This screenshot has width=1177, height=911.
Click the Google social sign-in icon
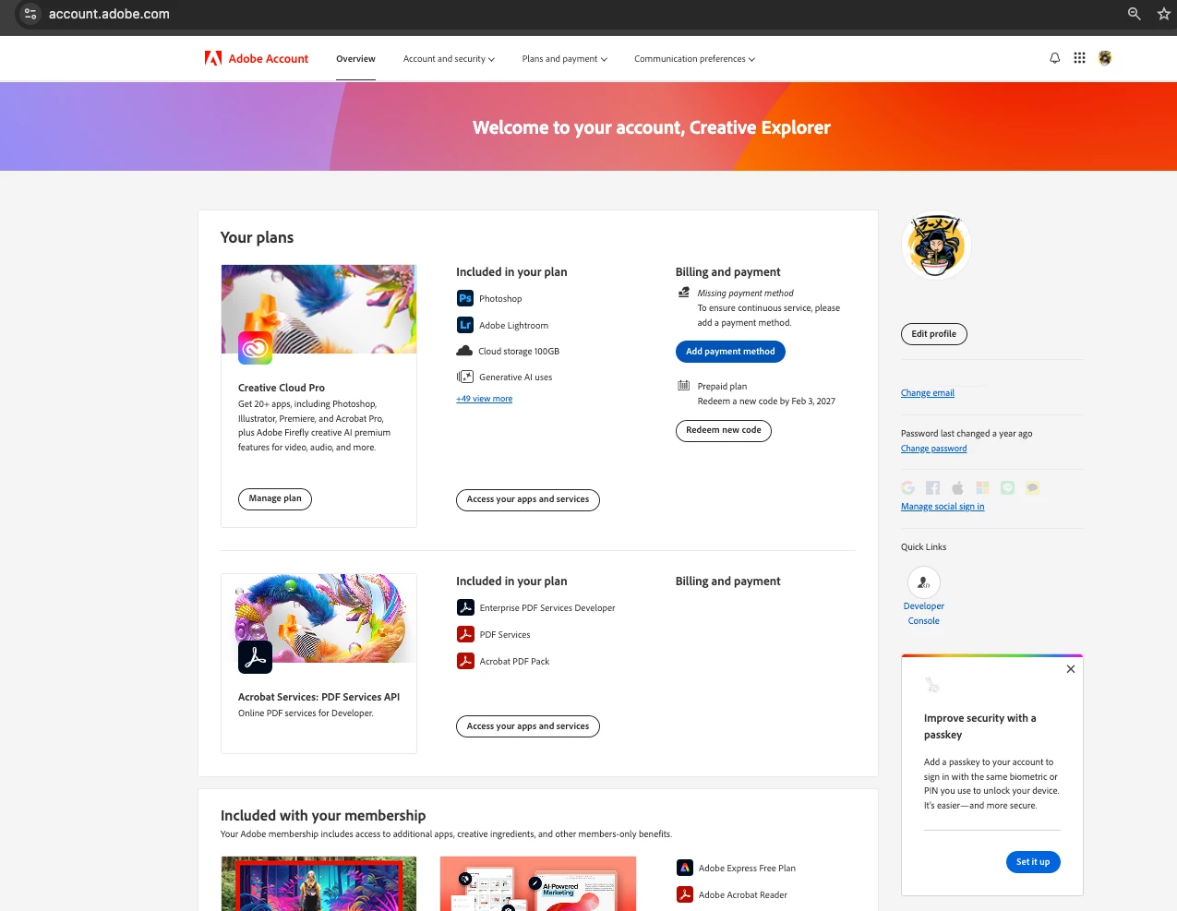[x=908, y=487]
